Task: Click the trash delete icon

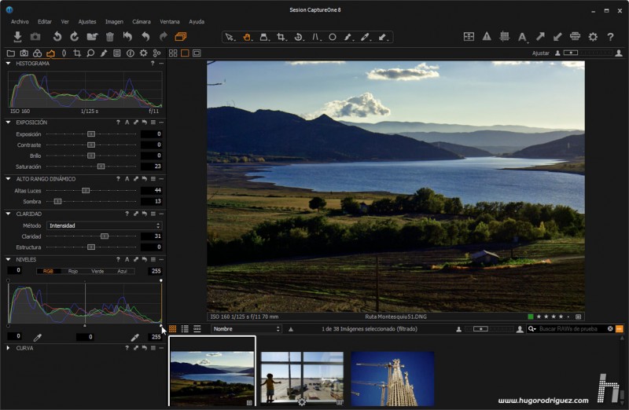Action: [x=110, y=37]
